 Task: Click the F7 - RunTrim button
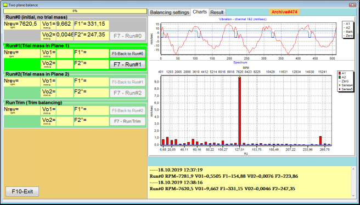pos(127,121)
